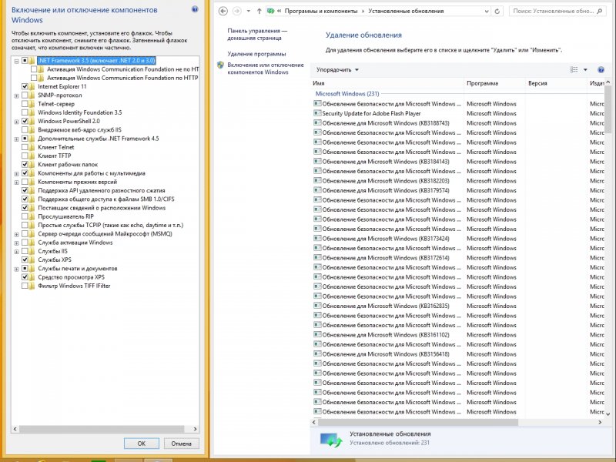Refresh the installed updates list
616x462 pixels.
coord(497,12)
